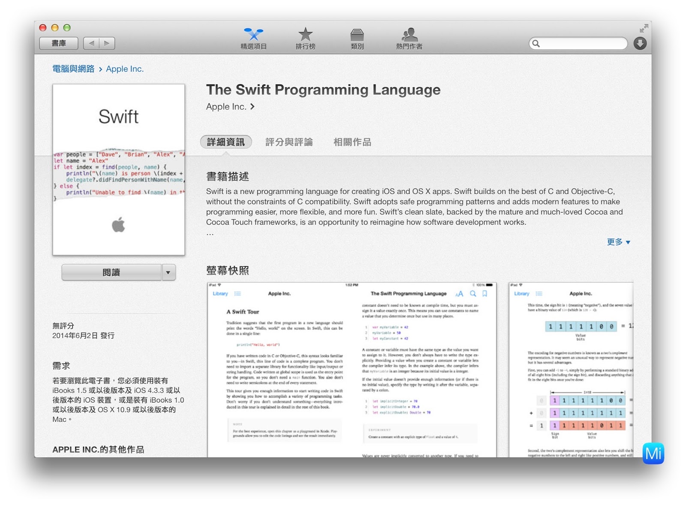This screenshot has width=686, height=505.
Task: Go forward using the right navigation arrow
Action: pyautogui.click(x=107, y=43)
